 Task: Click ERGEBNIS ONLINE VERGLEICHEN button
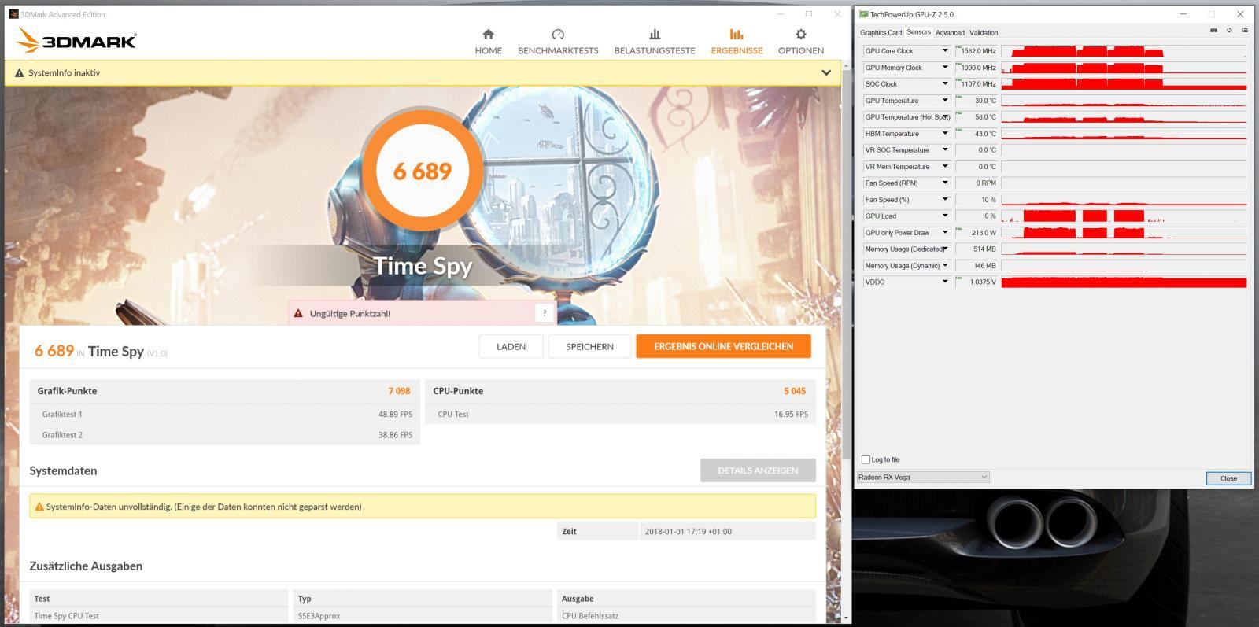point(723,346)
